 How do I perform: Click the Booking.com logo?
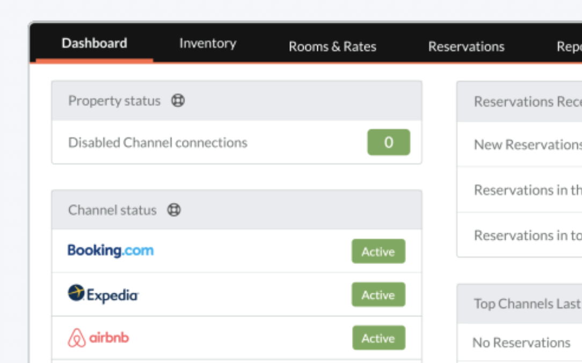coord(111,251)
